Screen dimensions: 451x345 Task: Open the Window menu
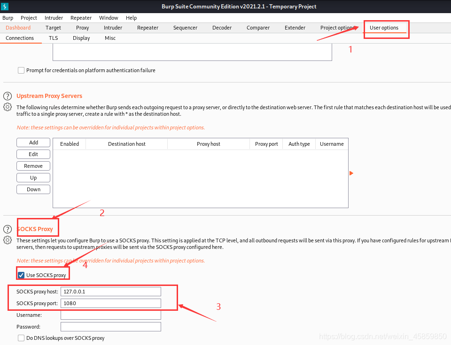coord(109,18)
